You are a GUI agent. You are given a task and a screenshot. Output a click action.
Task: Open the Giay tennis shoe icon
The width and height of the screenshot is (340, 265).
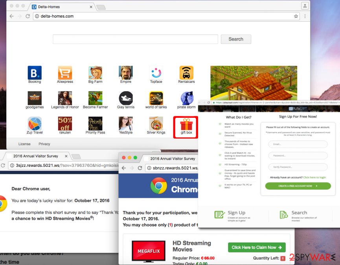point(126,98)
